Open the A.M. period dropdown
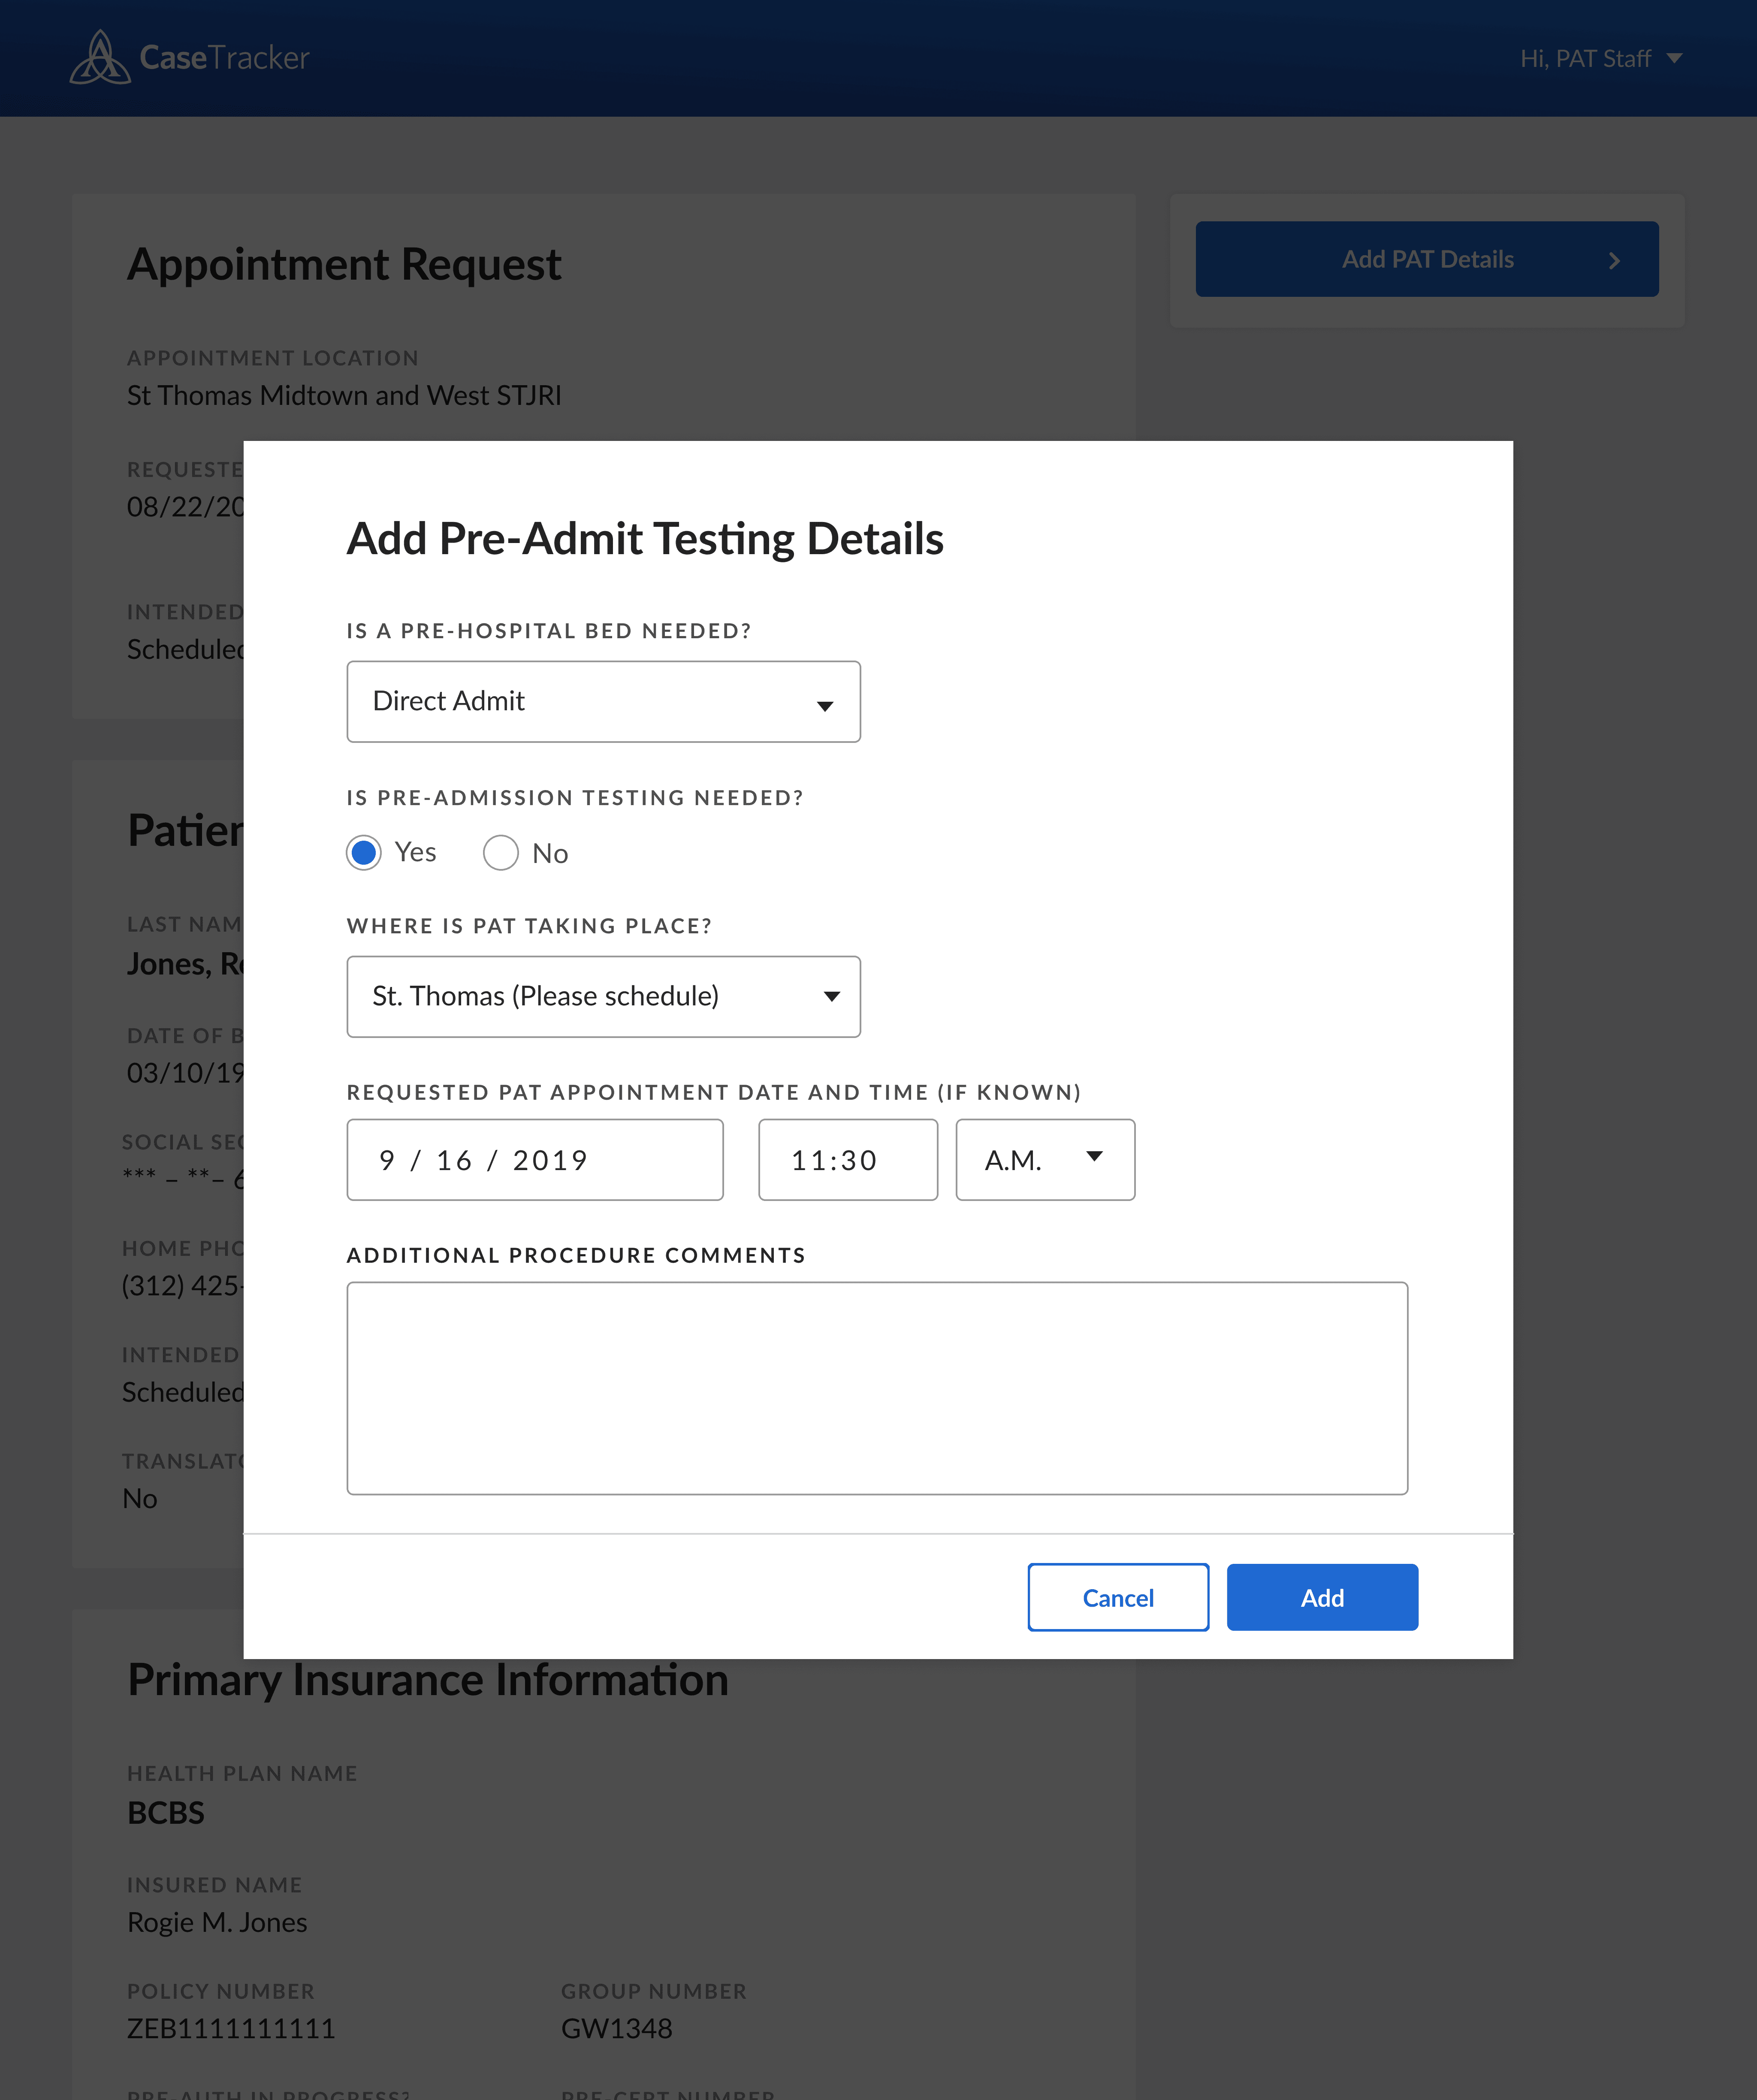The height and width of the screenshot is (2100, 1757). pyautogui.click(x=1044, y=1160)
